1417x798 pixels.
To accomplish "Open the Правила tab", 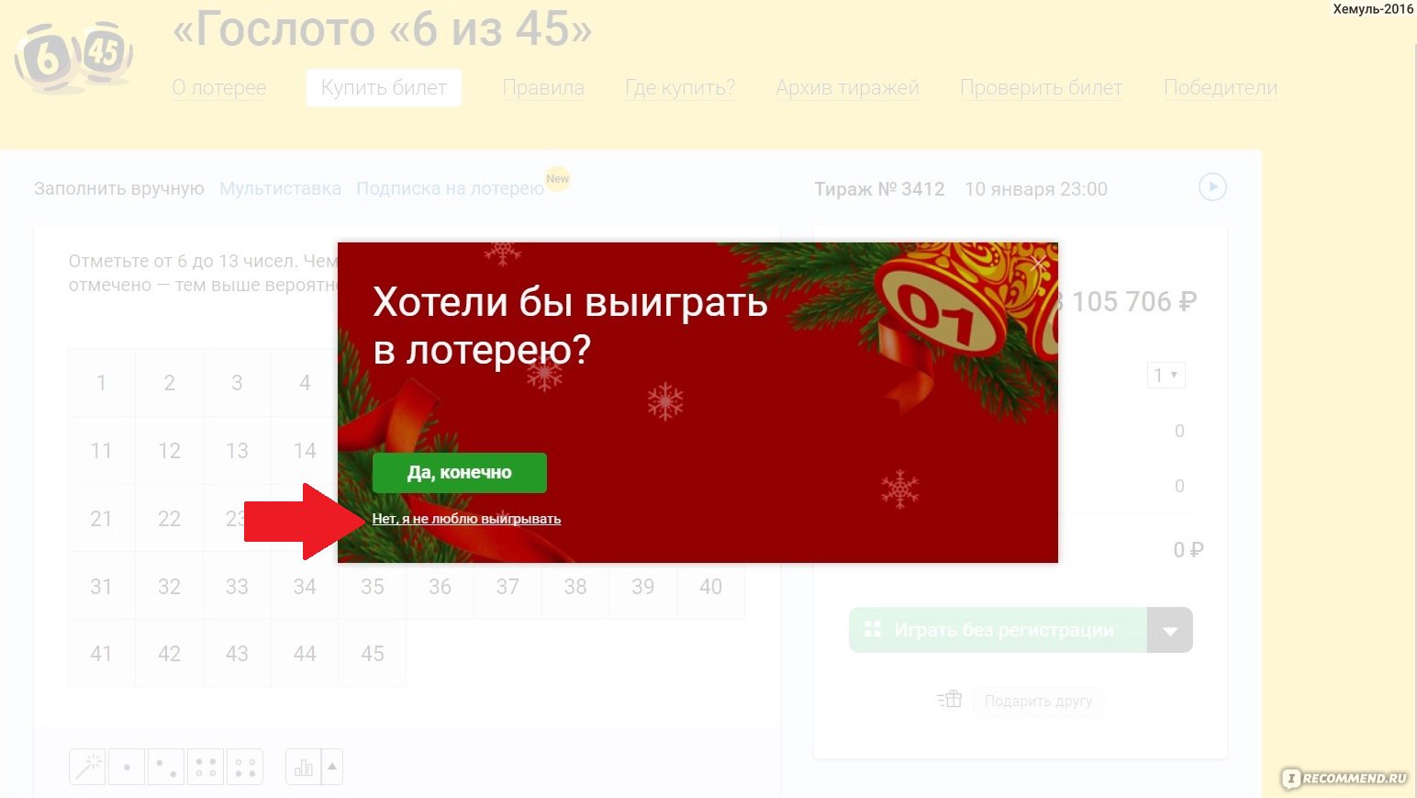I will [x=543, y=88].
